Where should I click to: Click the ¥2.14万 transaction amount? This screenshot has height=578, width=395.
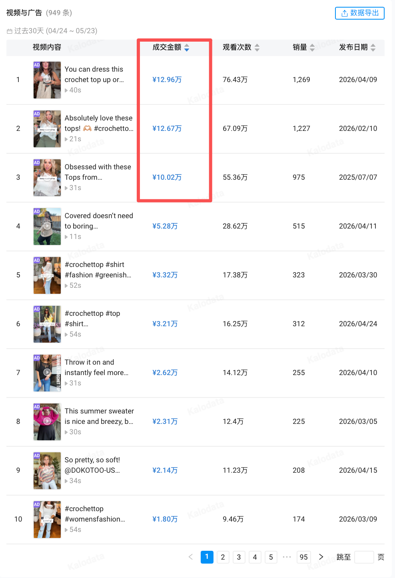(165, 470)
